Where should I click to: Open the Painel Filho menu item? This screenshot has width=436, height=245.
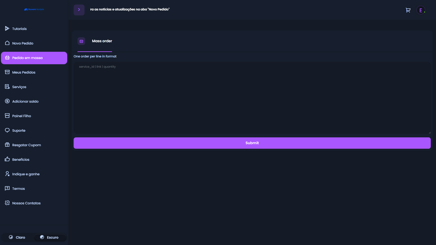click(21, 116)
